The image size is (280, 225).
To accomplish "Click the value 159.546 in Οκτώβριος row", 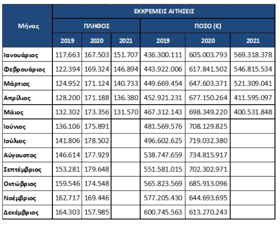I will 67,183.
